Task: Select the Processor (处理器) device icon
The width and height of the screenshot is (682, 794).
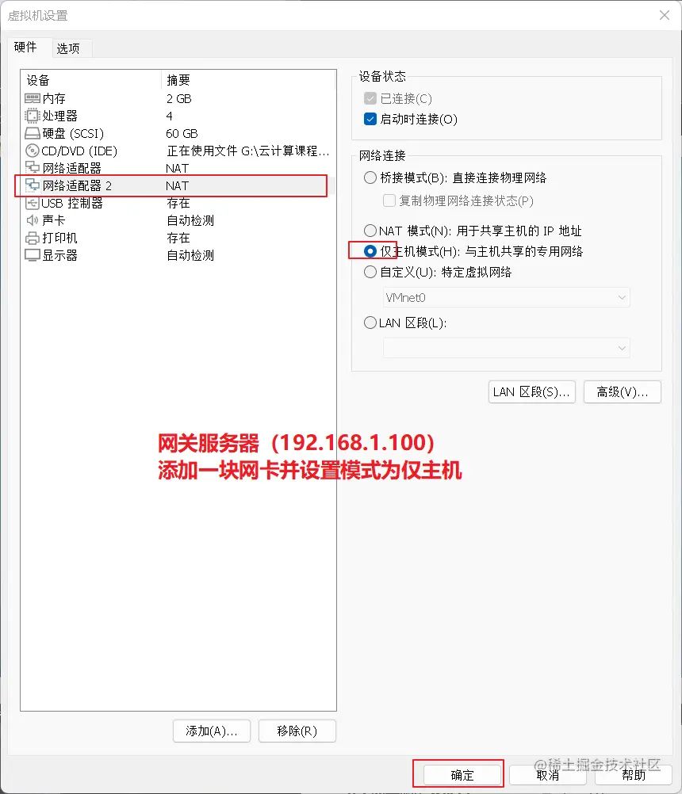Action: (x=32, y=116)
